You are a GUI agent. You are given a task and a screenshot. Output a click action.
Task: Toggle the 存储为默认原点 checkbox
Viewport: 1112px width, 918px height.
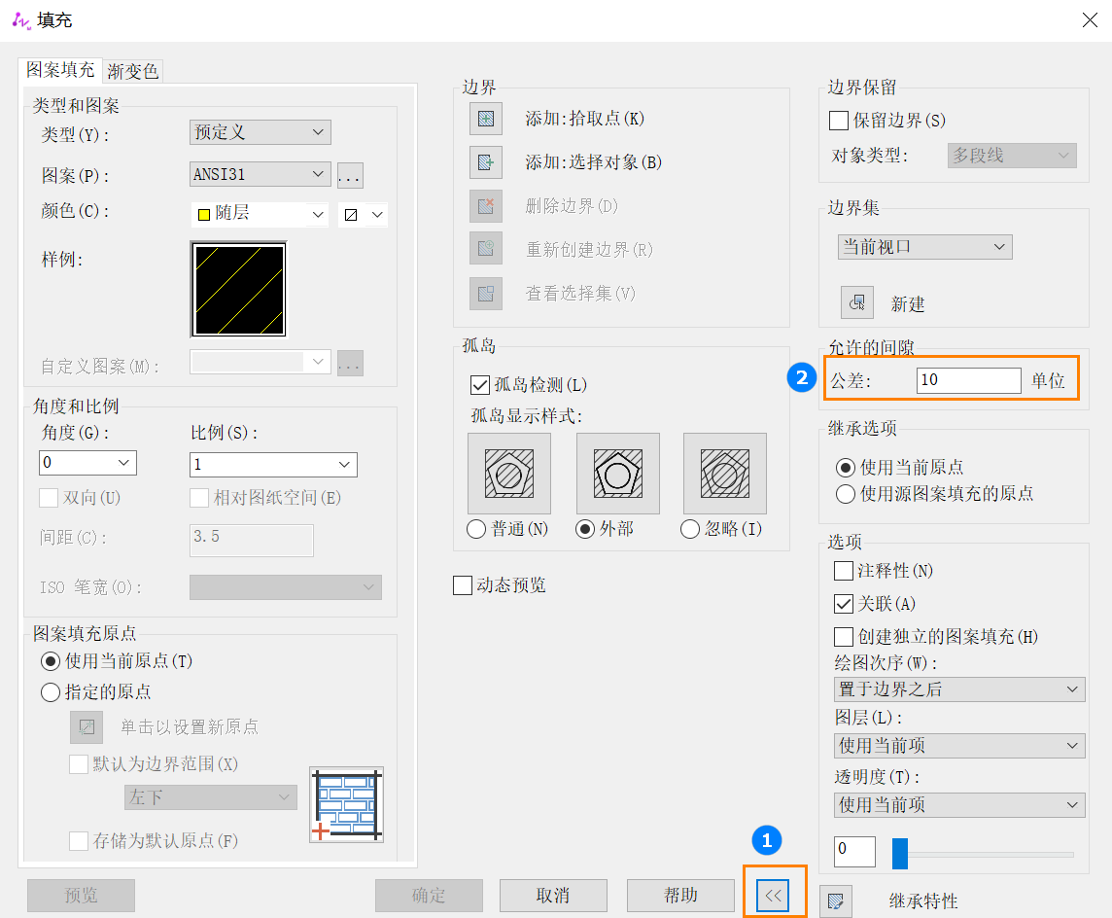pyautogui.click(x=79, y=841)
